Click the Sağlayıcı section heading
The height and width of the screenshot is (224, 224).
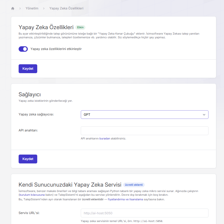click(30, 95)
